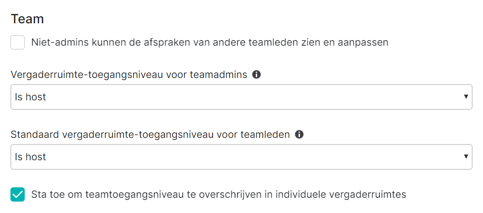
Task: Click 'Vergaderruimte-toegangsniveau voor teamadmins' label
Action: (129, 75)
